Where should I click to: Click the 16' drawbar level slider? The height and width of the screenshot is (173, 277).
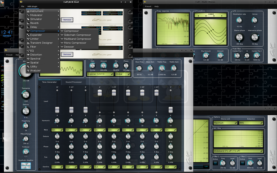[x=57, y=110]
